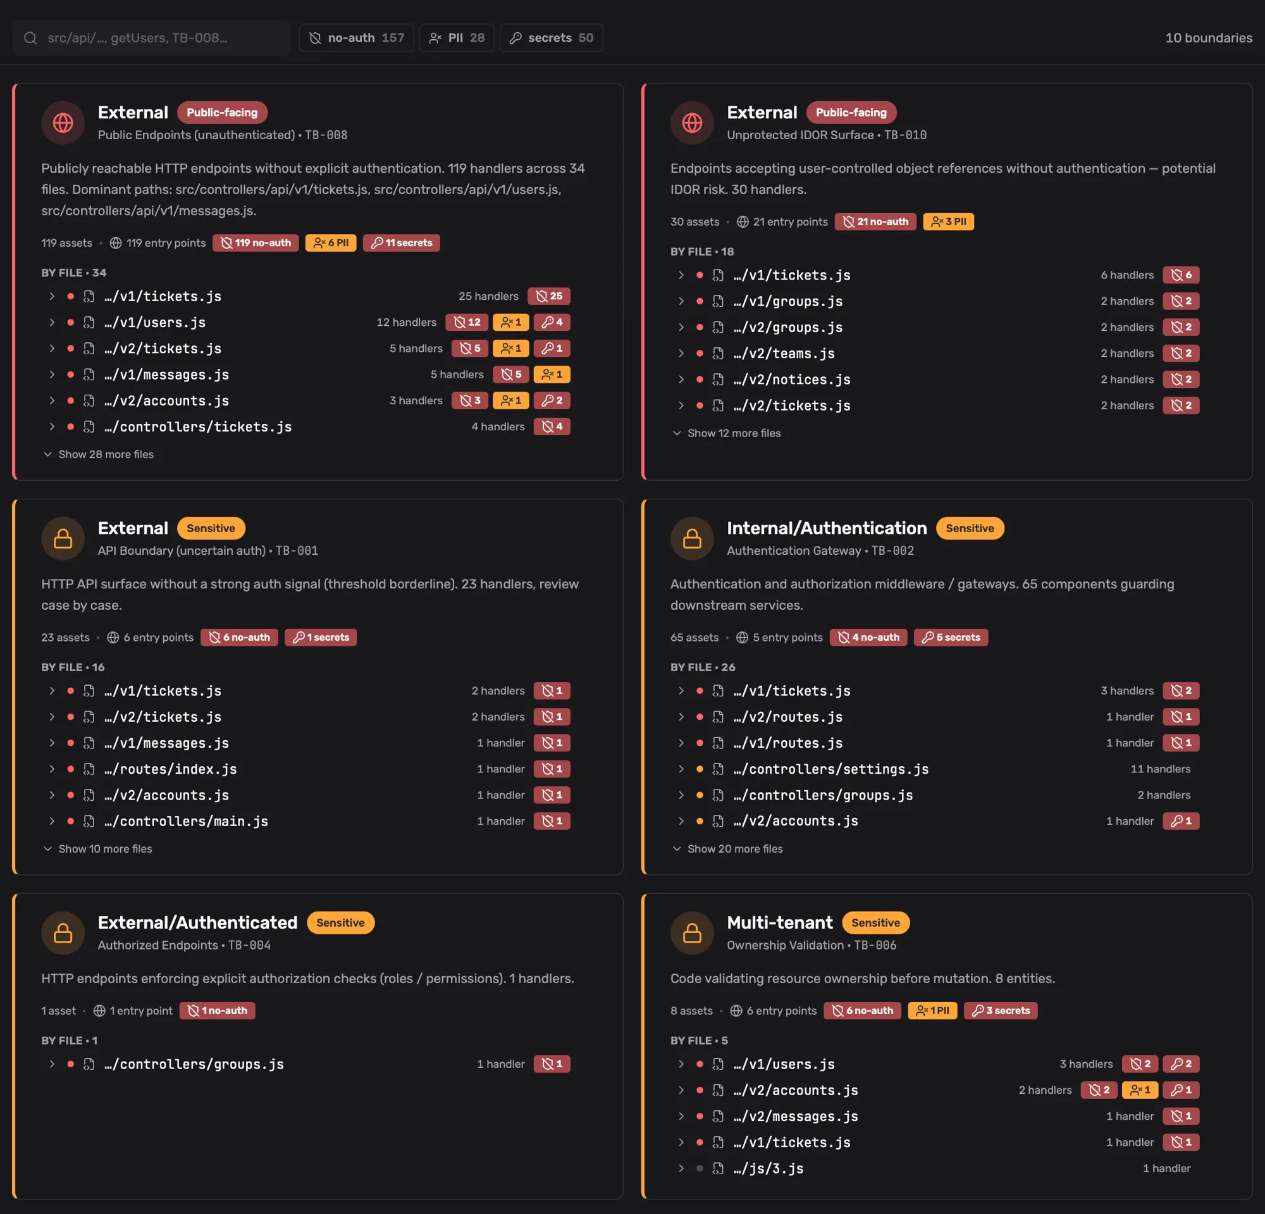
Task: Click the 3 secrets badge in TB-006
Action: (x=1001, y=1010)
